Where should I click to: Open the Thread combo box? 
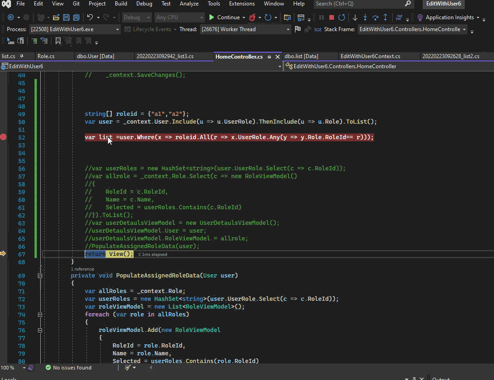(x=246, y=29)
